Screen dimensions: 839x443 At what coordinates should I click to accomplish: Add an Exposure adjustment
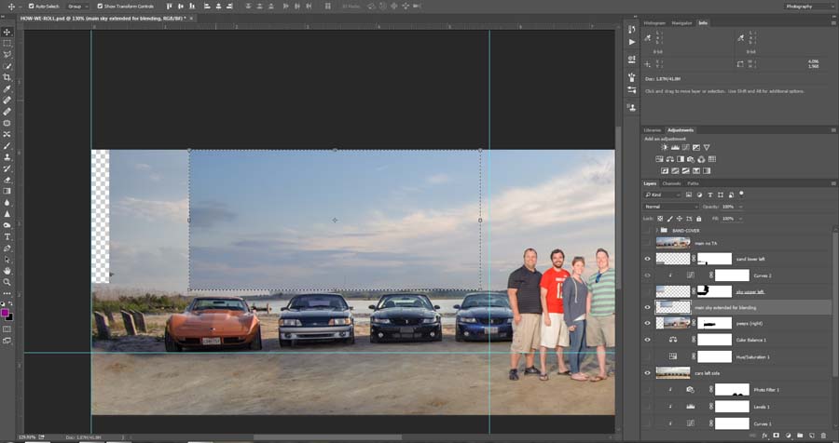click(x=696, y=147)
